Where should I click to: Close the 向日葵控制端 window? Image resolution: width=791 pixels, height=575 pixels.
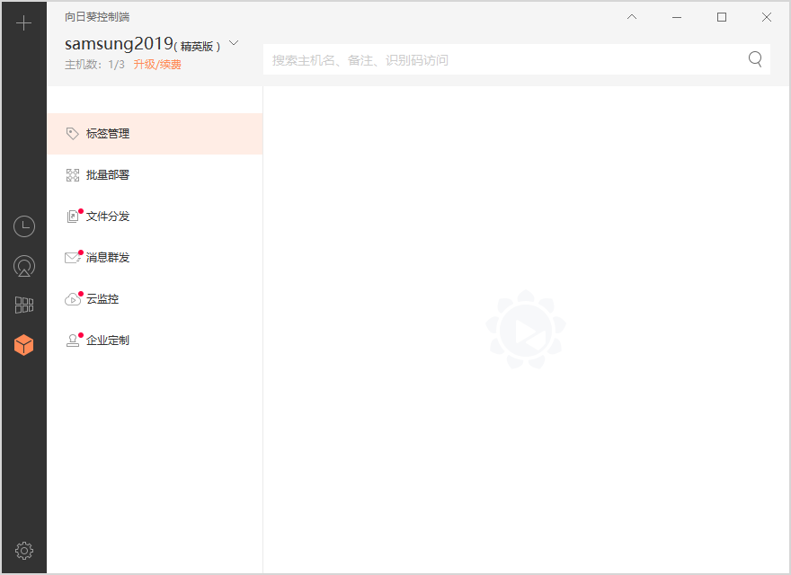pyautogui.click(x=766, y=17)
